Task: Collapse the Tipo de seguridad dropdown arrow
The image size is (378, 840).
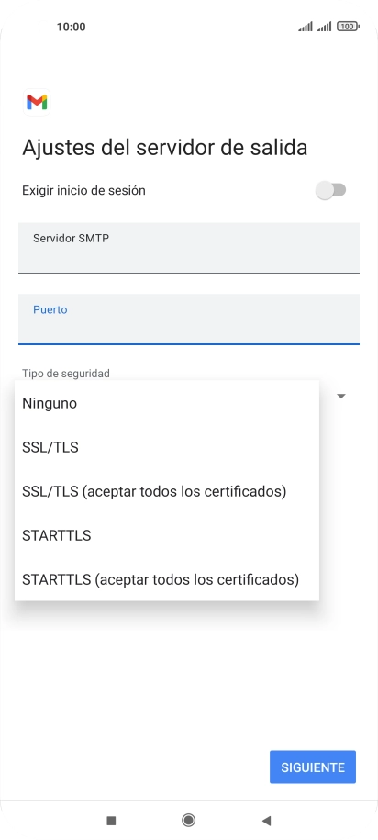Action: click(x=341, y=397)
